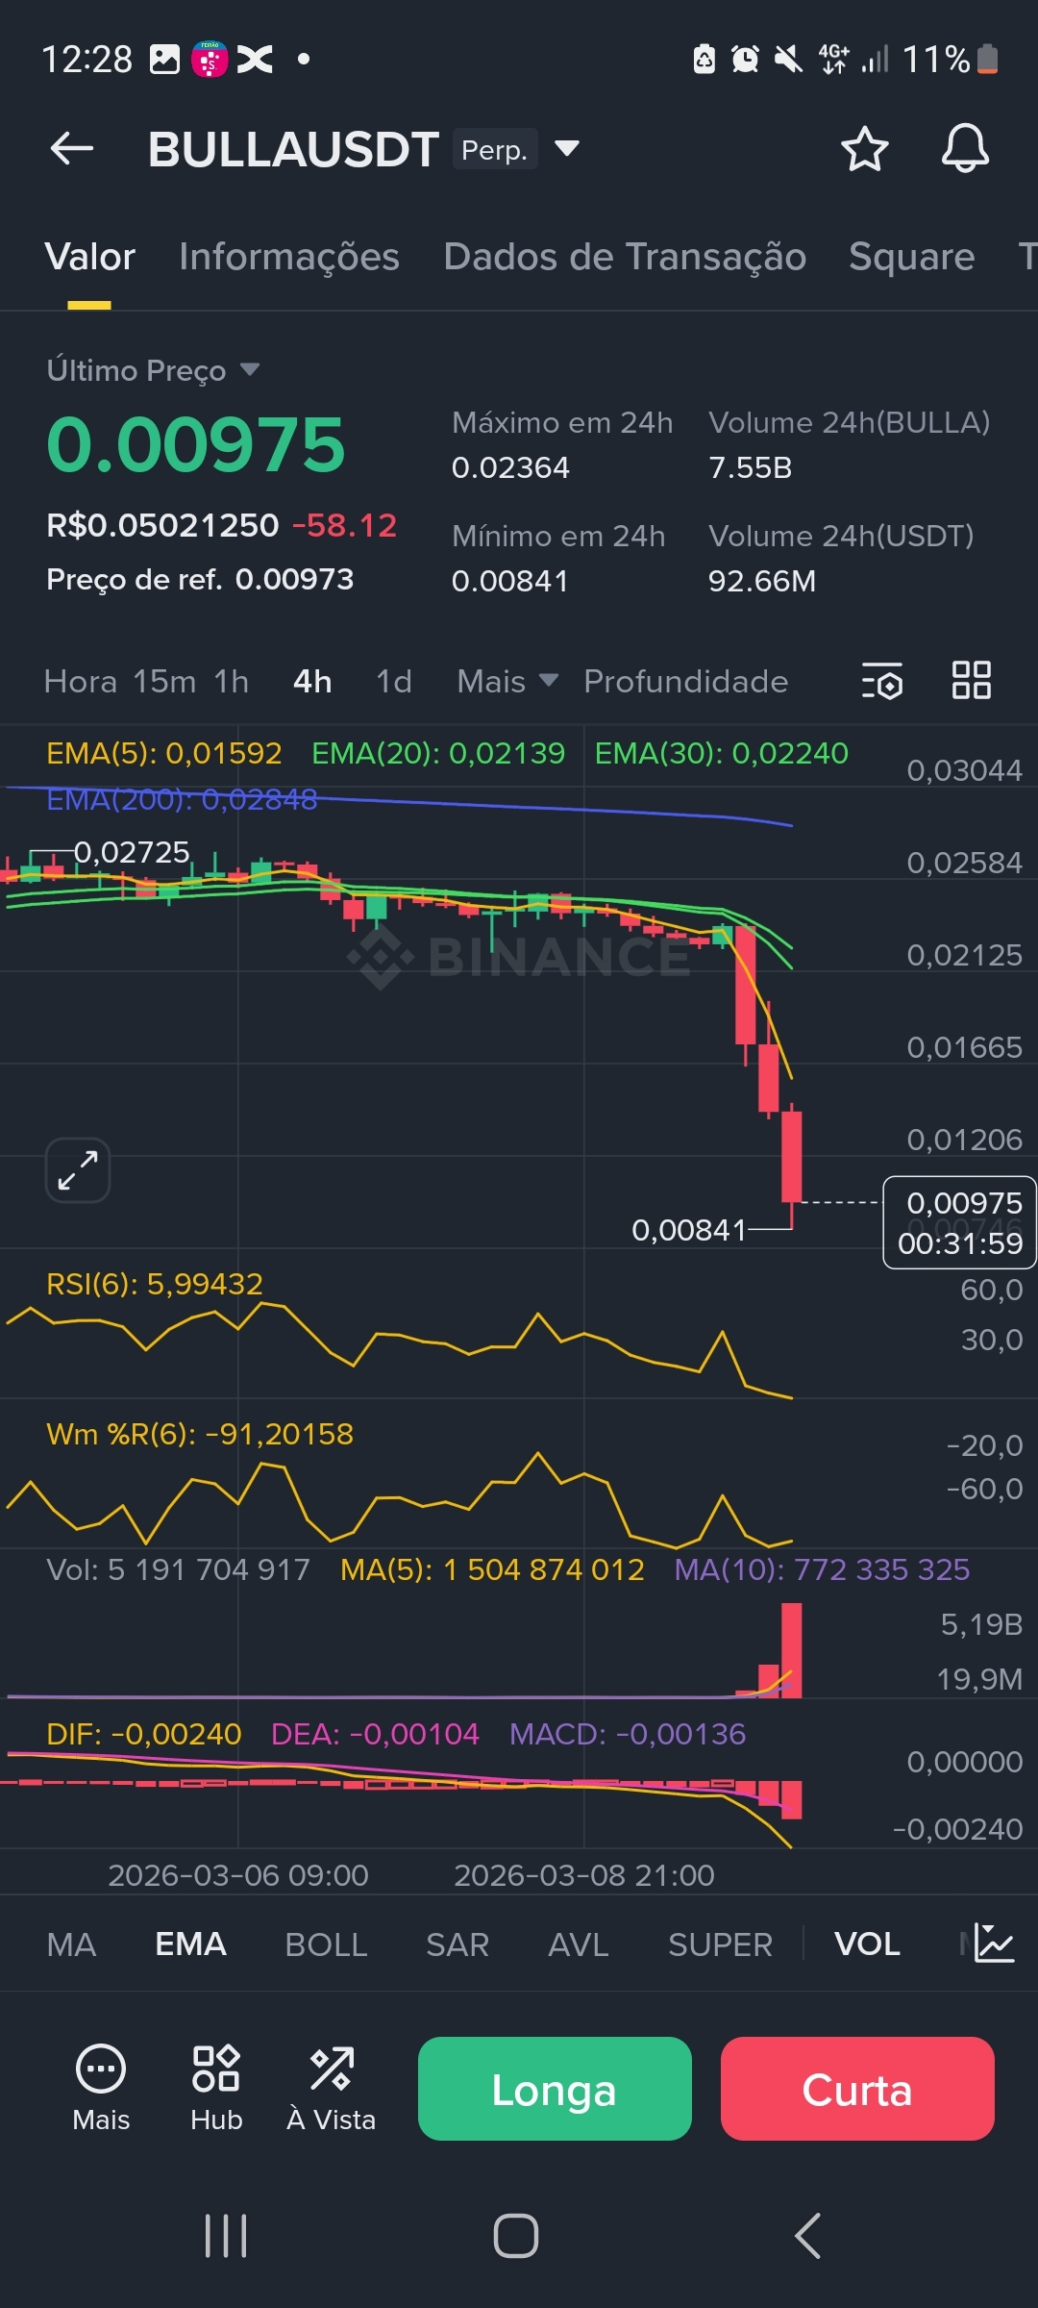Tap the DIF: -0,00240 MACD label
Image resolution: width=1038 pixels, height=2308 pixels.
144,1734
